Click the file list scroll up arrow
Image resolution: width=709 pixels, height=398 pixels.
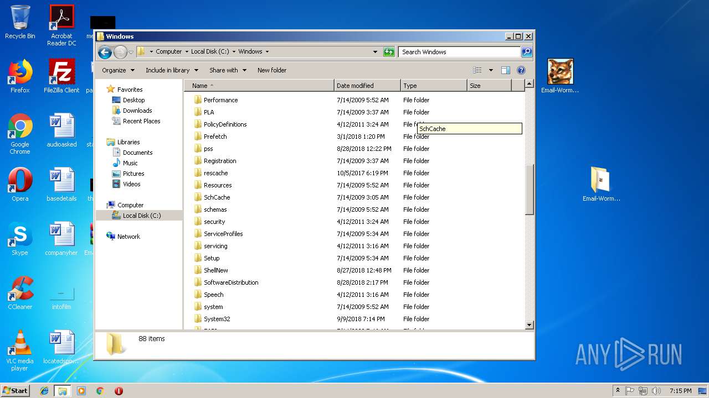[529, 84]
